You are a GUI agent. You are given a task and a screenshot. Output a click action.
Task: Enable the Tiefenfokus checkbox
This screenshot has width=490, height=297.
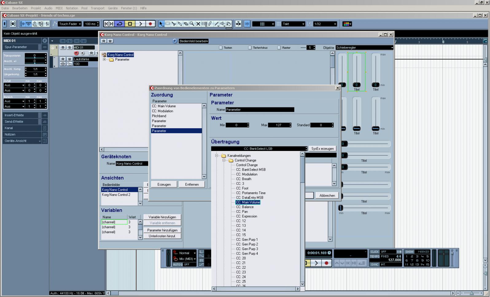tap(250, 48)
